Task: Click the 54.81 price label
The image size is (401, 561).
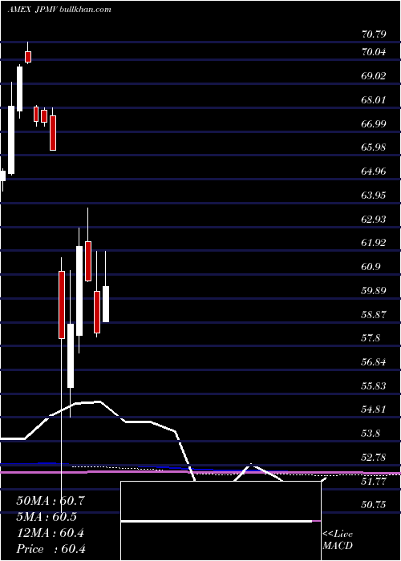Action: [x=374, y=410]
